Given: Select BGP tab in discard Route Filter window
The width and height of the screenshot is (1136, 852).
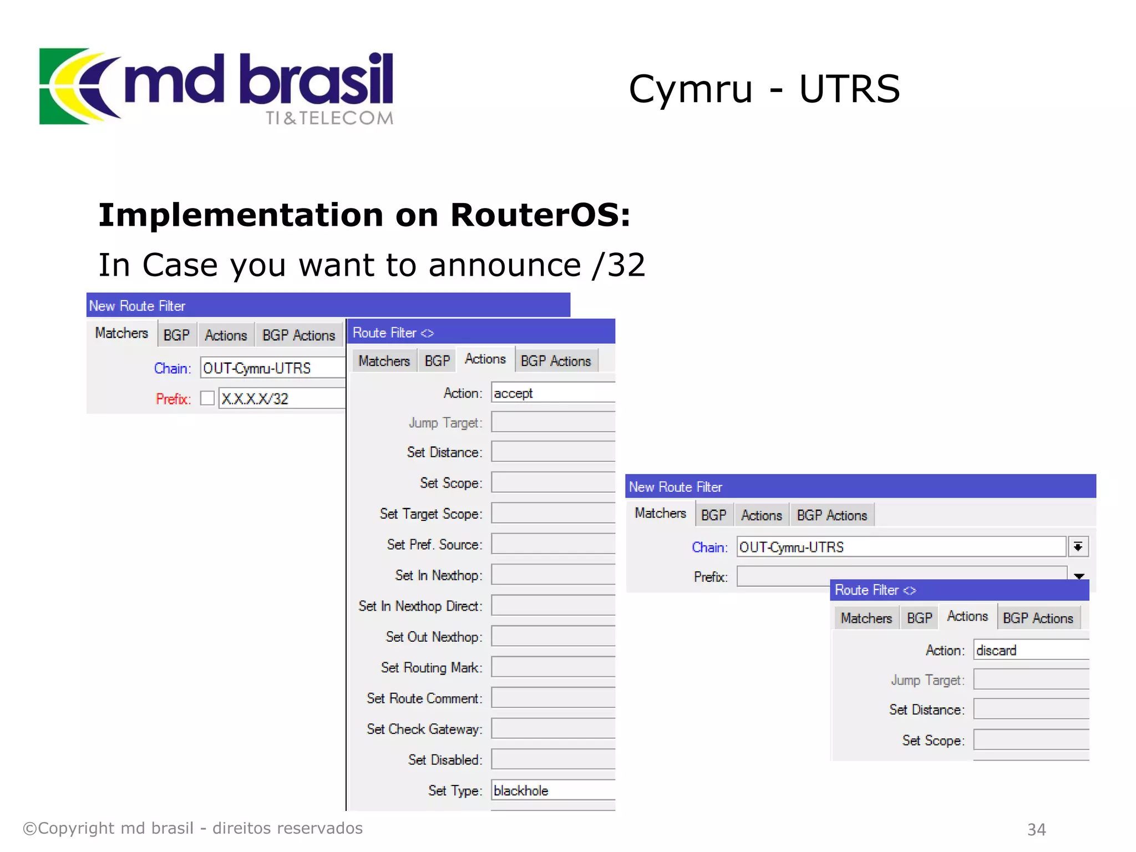Looking at the screenshot, I should pos(919,618).
